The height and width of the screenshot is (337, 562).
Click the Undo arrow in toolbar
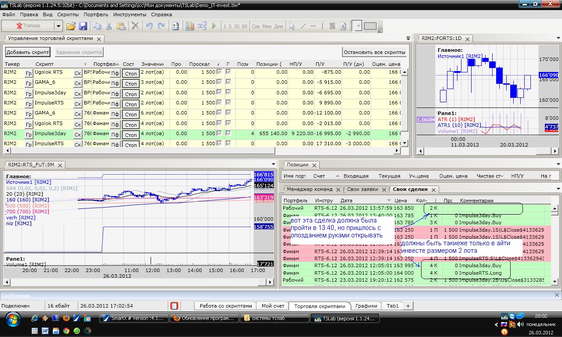149,26
